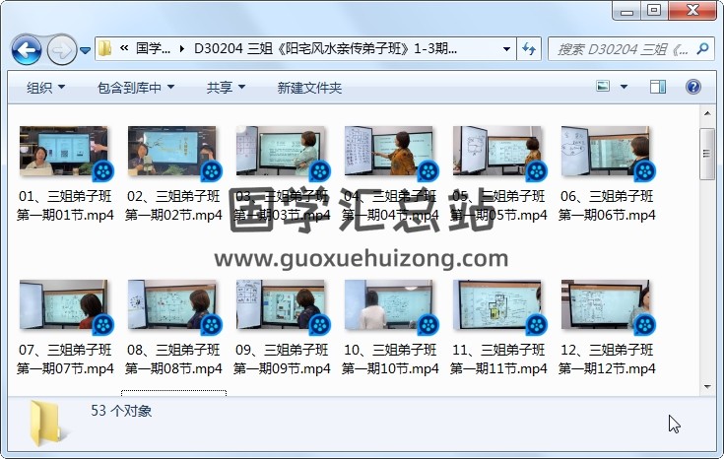This screenshot has height=459, width=724.
Task: Toggle the preview pane icon
Action: click(658, 87)
